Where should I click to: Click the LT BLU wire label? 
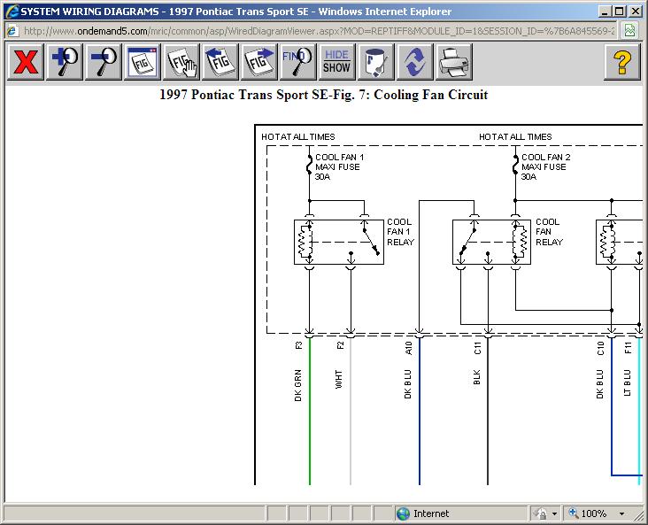click(627, 382)
